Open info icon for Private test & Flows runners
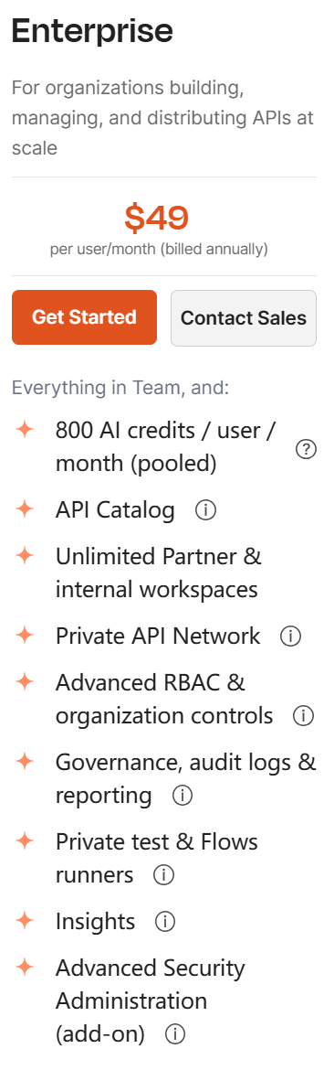The width and height of the screenshot is (334, 1070). [x=163, y=875]
